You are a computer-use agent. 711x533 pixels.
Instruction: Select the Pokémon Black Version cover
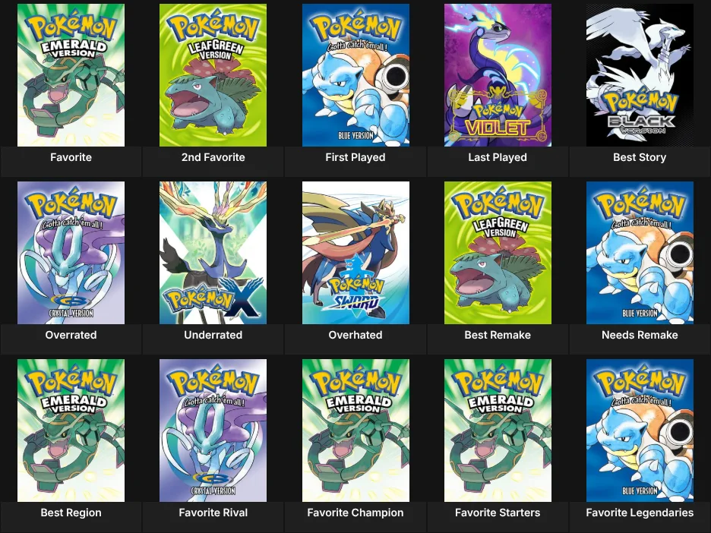tap(640, 75)
